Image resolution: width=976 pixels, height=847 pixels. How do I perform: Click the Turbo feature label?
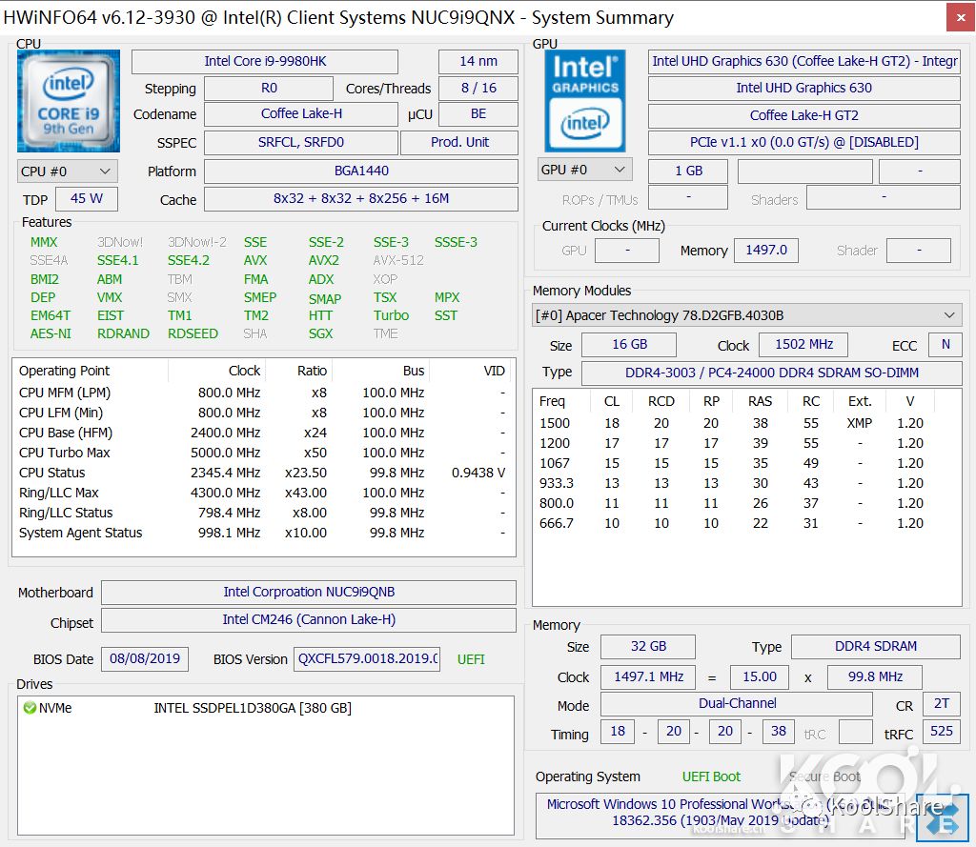click(x=391, y=316)
